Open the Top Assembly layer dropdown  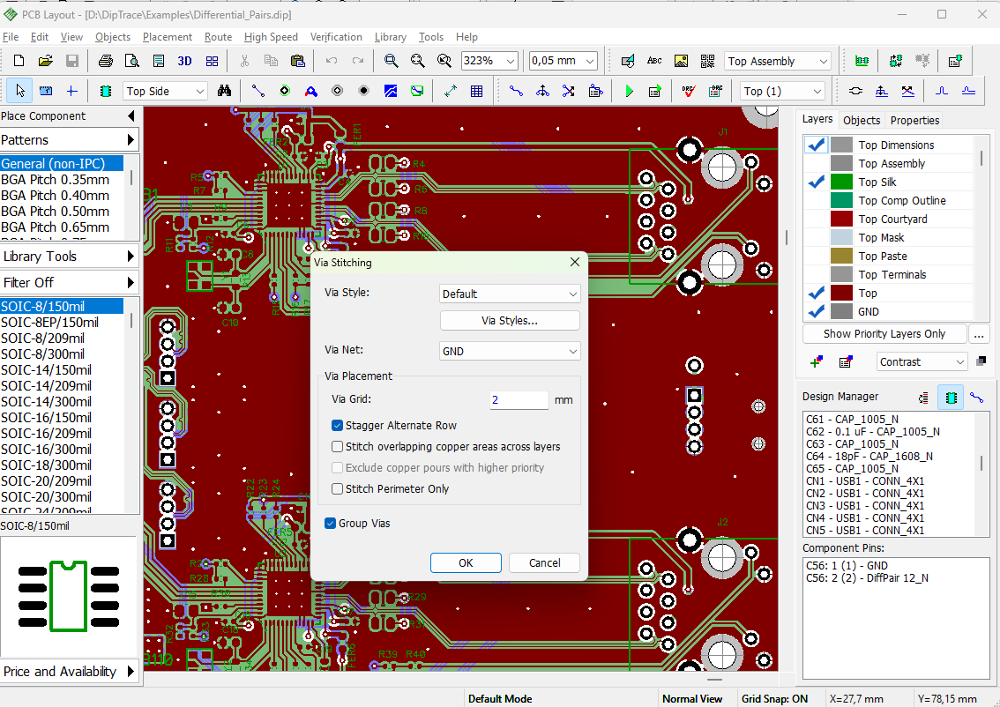778,61
